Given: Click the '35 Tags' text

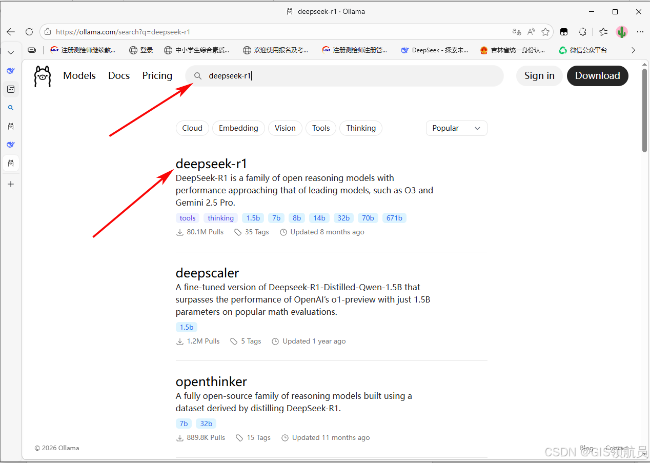Looking at the screenshot, I should (257, 232).
